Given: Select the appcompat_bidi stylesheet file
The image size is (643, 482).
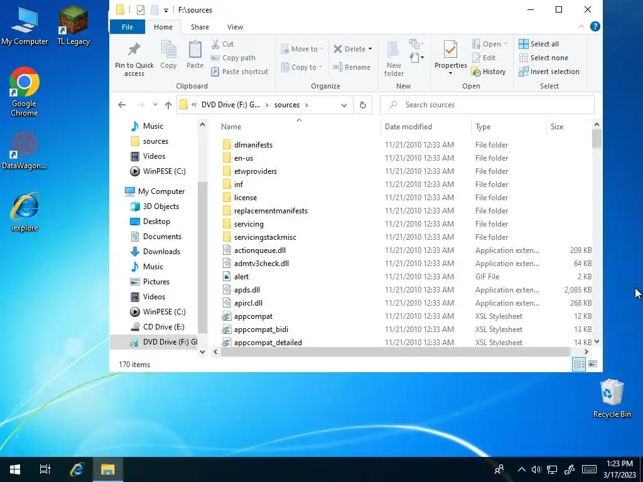Looking at the screenshot, I should 261,329.
